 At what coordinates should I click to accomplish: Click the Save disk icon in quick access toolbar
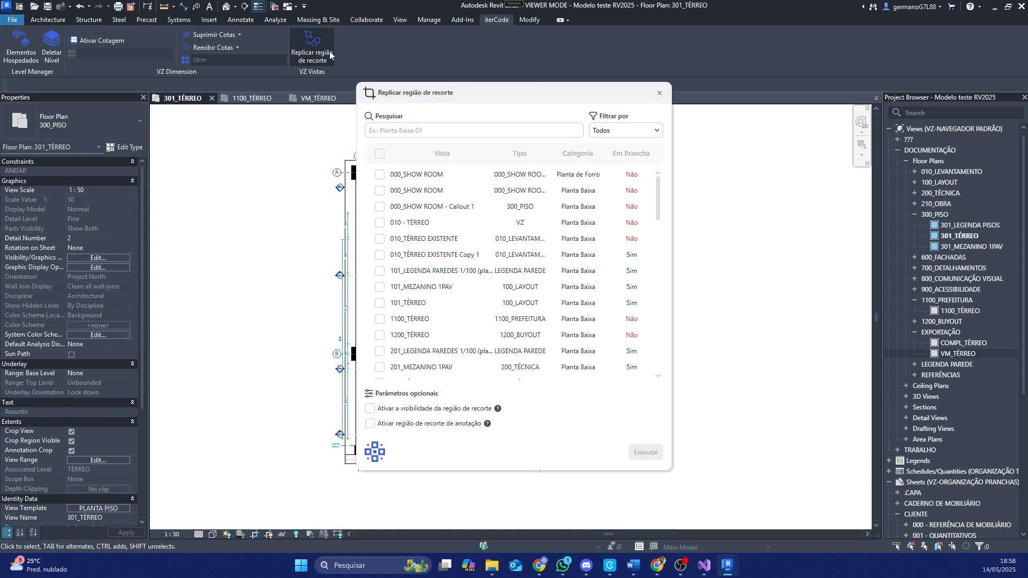pyautogui.click(x=48, y=6)
